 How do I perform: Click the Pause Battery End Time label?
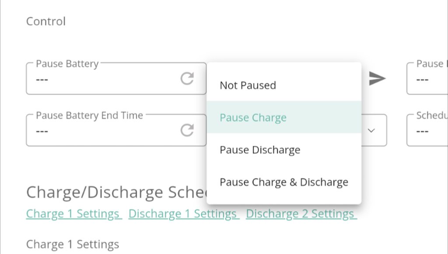click(89, 115)
